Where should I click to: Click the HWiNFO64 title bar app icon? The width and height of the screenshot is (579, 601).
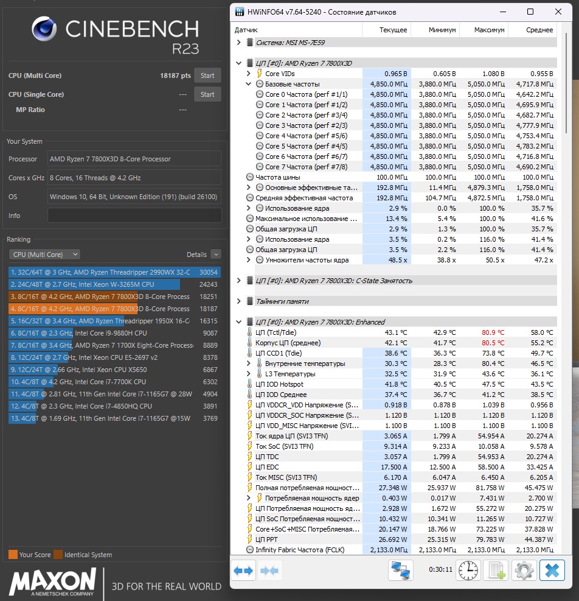pyautogui.click(x=240, y=12)
